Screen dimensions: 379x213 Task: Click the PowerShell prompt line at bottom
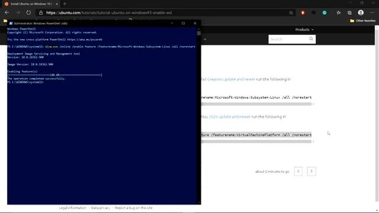[25, 82]
